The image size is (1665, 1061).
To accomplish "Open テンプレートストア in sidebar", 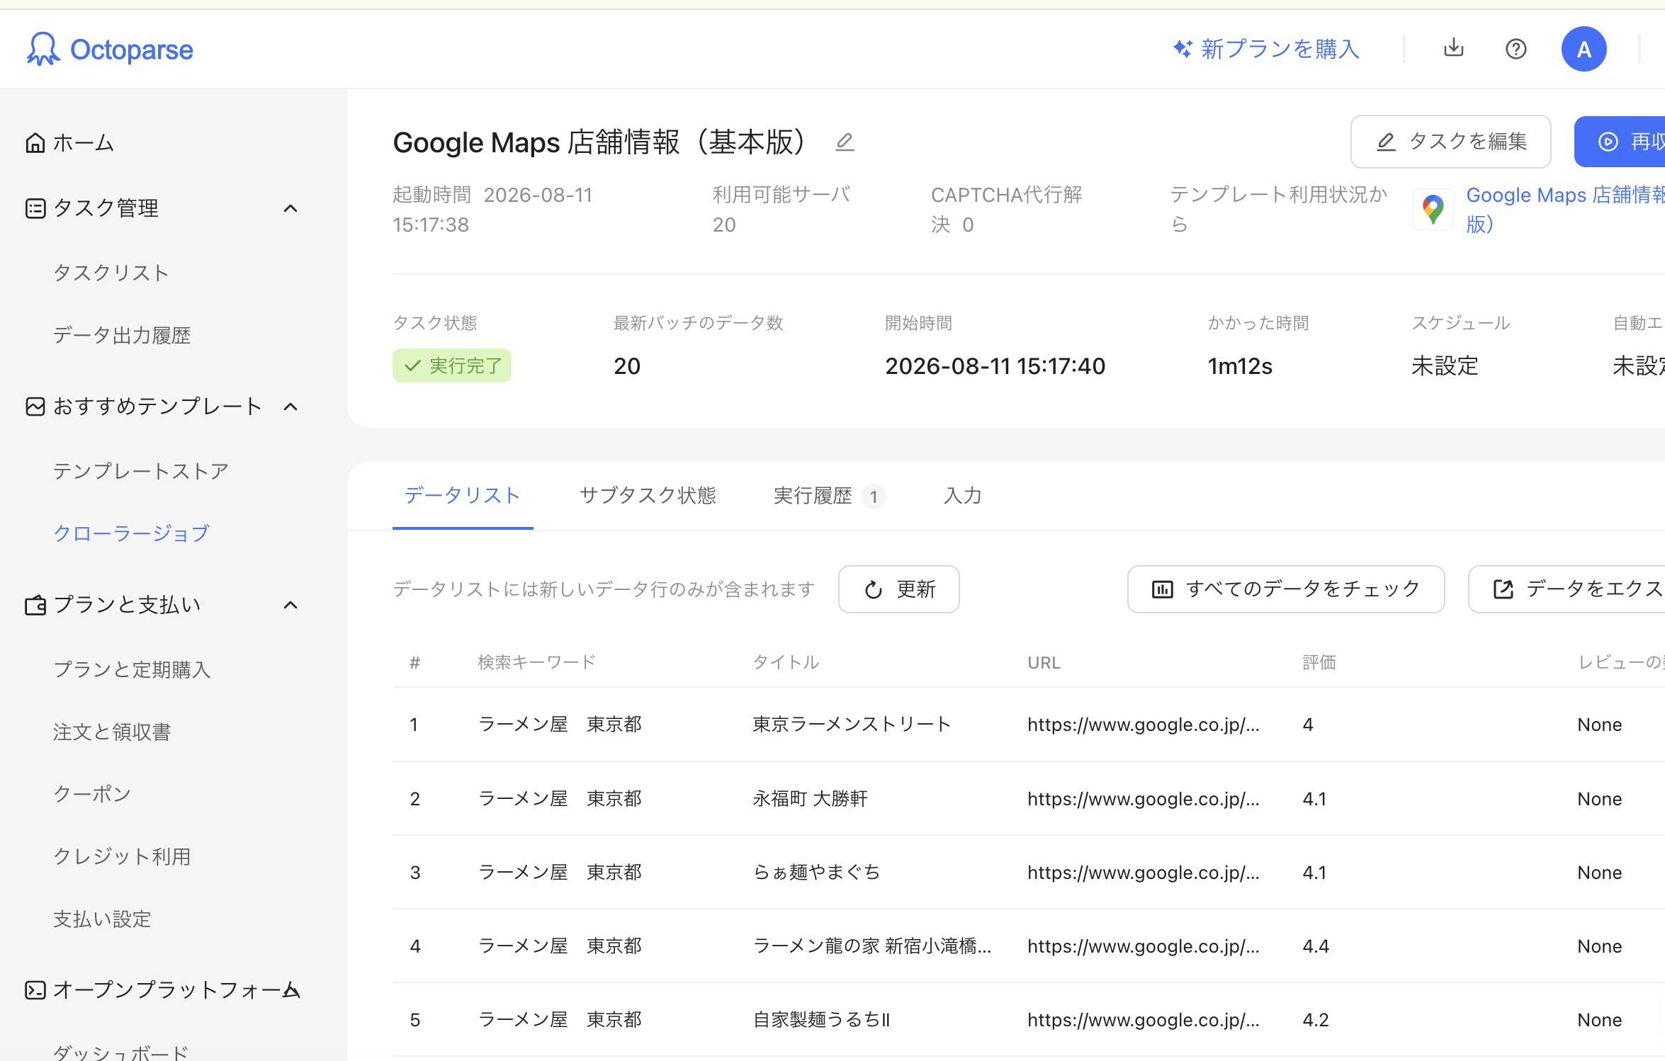I will click(x=141, y=472).
